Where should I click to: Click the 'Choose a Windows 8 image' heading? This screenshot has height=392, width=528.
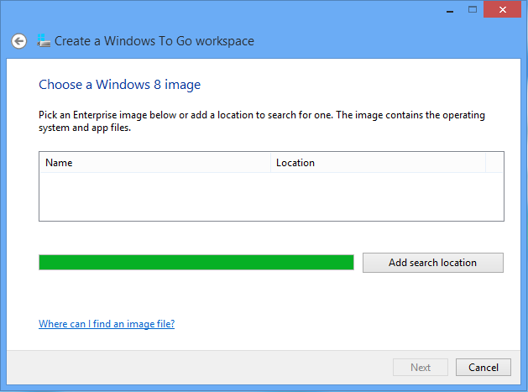point(119,85)
